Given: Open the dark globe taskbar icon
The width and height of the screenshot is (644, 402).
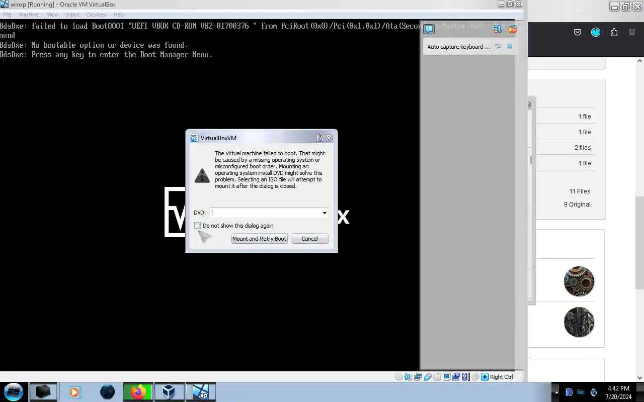Looking at the screenshot, I should click(x=107, y=392).
